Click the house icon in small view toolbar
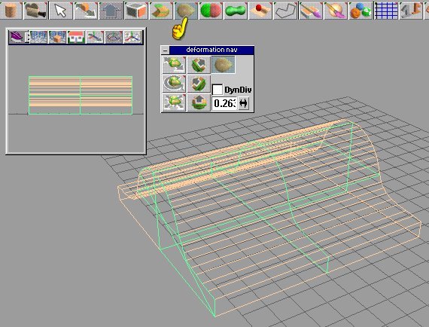 click(x=76, y=37)
